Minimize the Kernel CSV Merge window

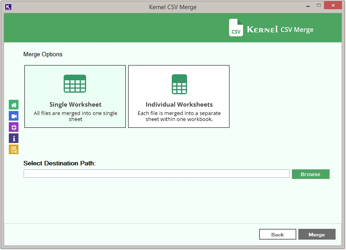pos(308,6)
